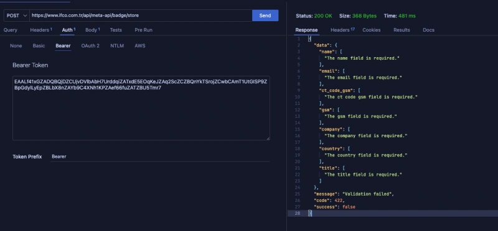This screenshot has height=231, width=498.
Task: Grab the token text area resize handle
Action: [x=268, y=138]
